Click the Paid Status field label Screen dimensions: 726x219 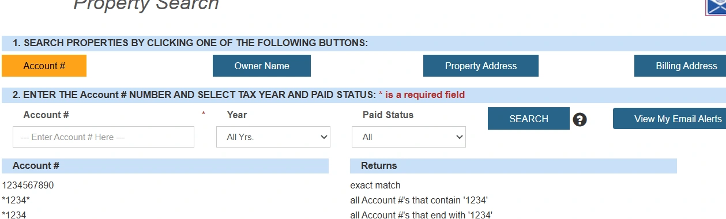[x=388, y=115]
